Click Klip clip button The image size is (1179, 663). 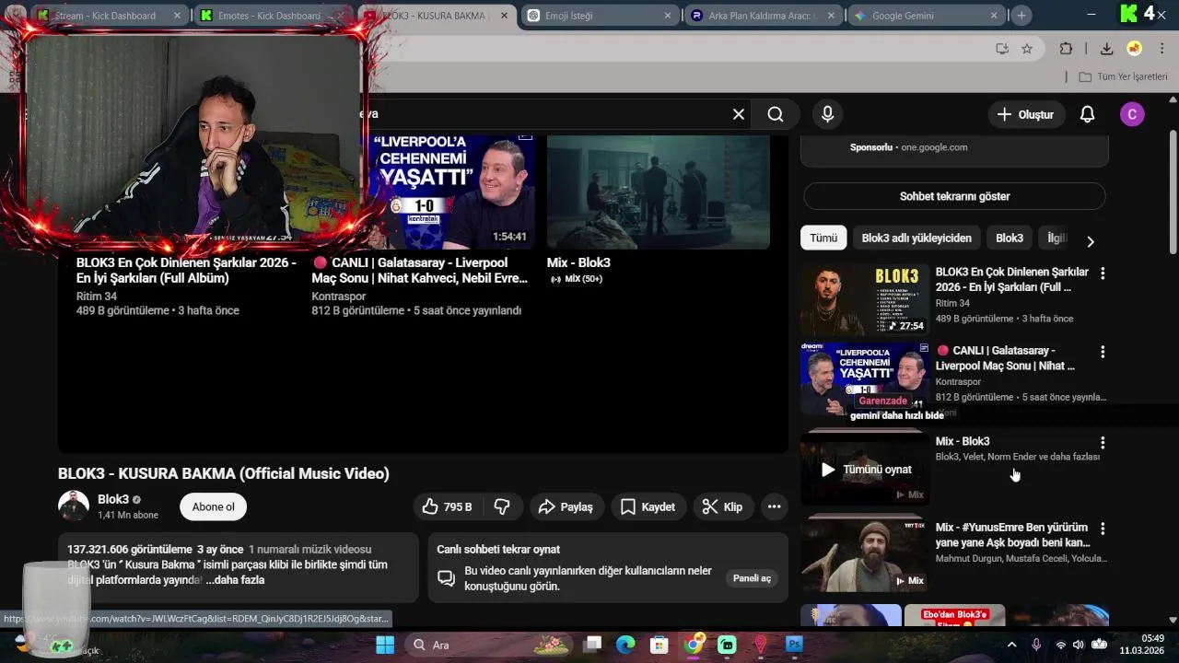pos(723,506)
